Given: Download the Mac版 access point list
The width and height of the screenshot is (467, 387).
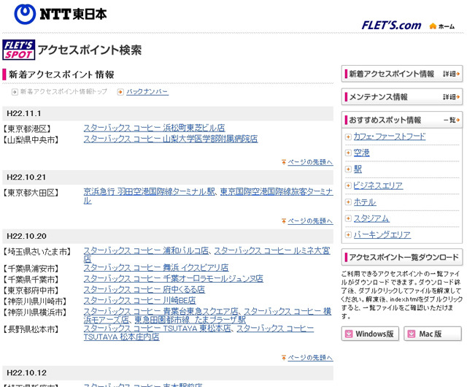Looking at the screenshot, I should click(x=433, y=334).
